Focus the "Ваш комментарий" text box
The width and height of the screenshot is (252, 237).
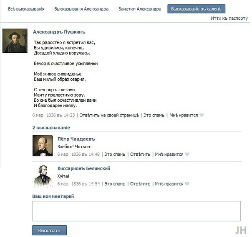[x=136, y=211]
